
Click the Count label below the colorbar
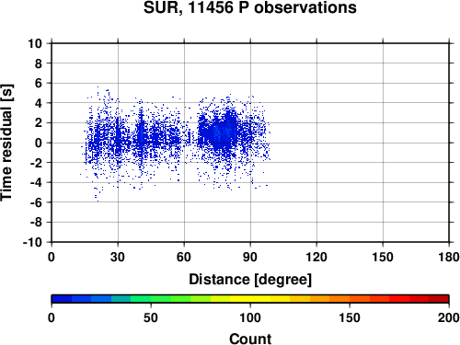click(250, 339)
